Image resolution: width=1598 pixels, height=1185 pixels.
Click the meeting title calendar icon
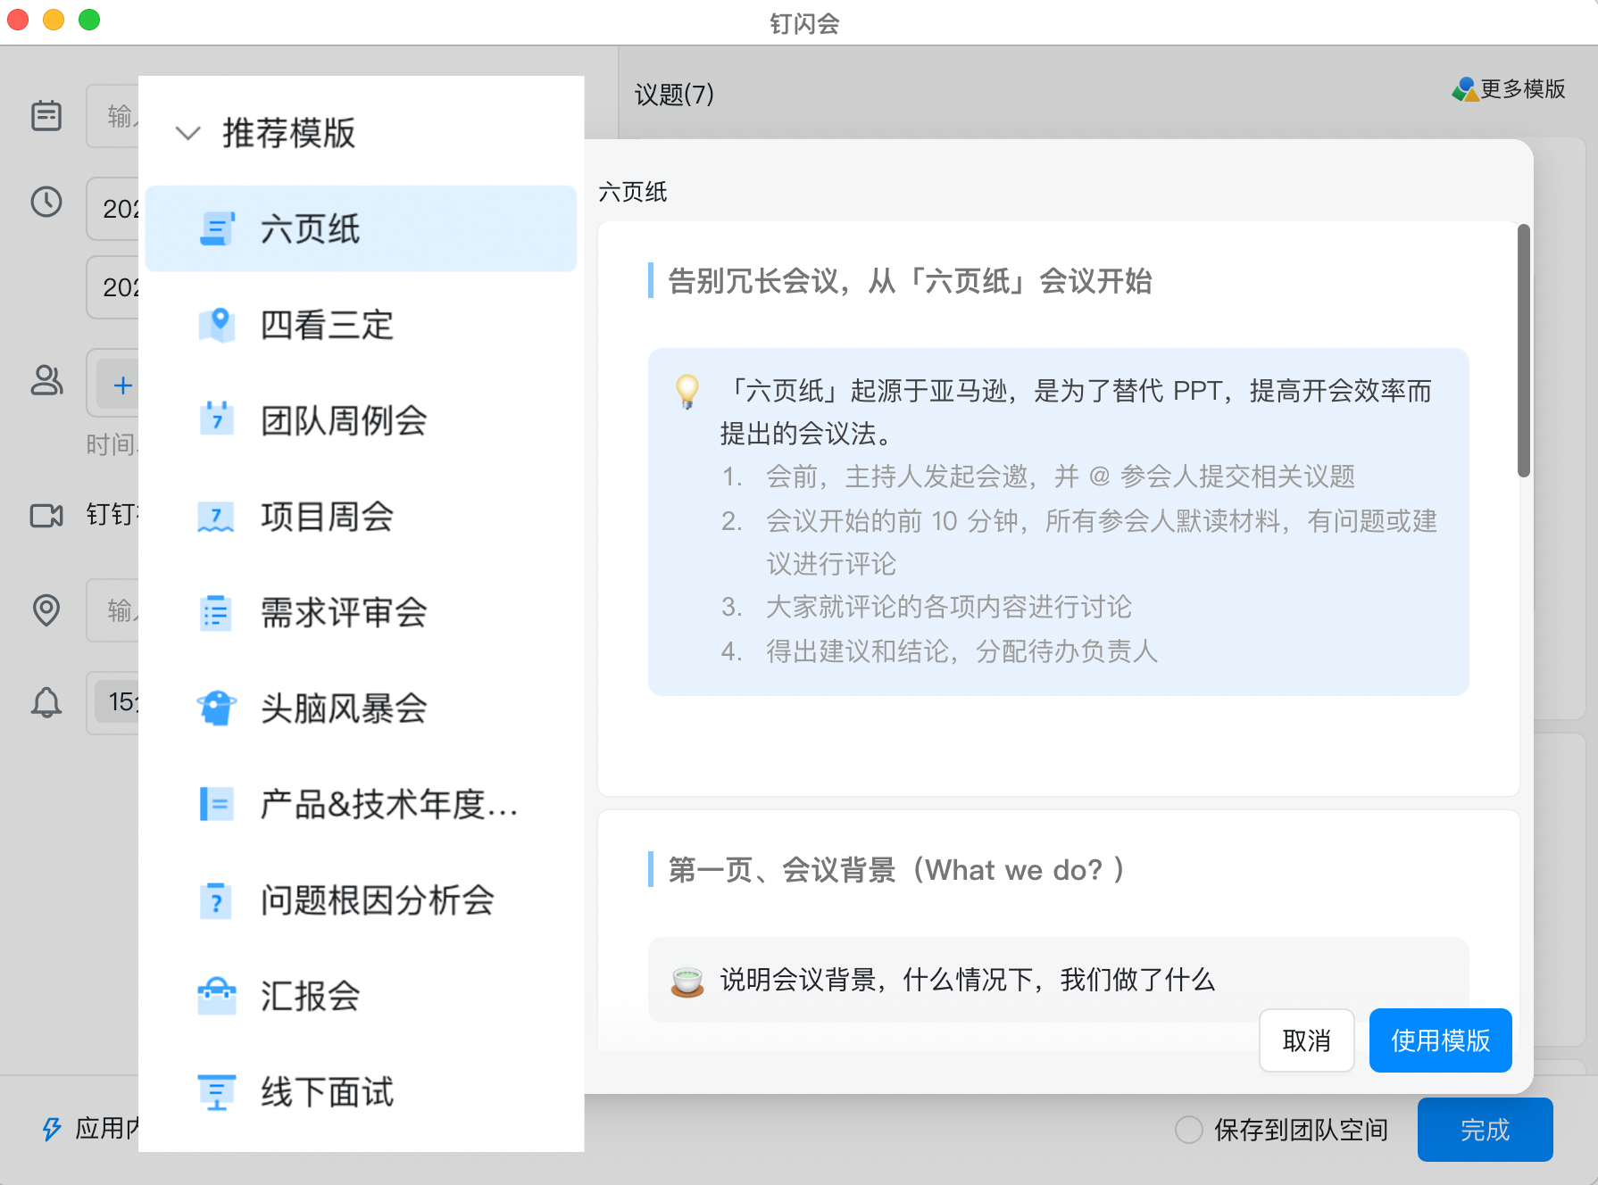[x=46, y=116]
